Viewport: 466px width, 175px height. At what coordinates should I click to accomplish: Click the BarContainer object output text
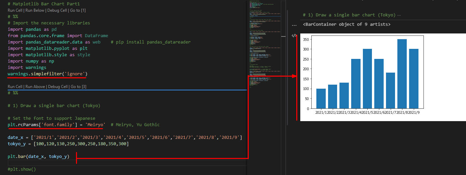pyautogui.click(x=346, y=24)
